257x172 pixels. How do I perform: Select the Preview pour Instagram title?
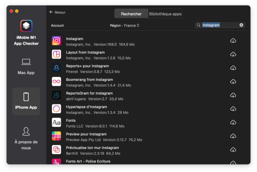point(86,134)
